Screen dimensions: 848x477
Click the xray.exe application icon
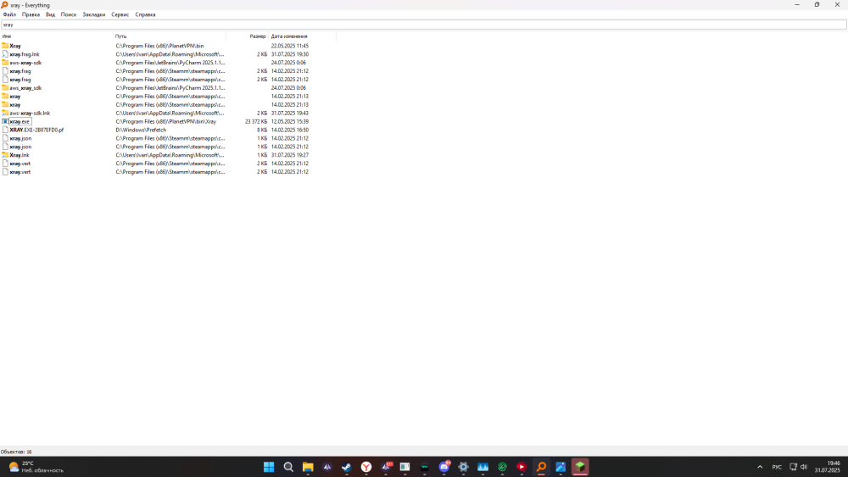(5, 121)
